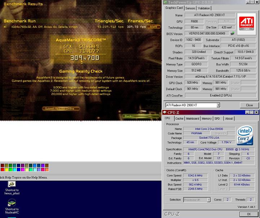Image resolution: width=260 pixels, height=218 pixels.
Task: Click the DirectX Support value '10.0 / SM4.0'
Action: pyautogui.click(x=246, y=52)
